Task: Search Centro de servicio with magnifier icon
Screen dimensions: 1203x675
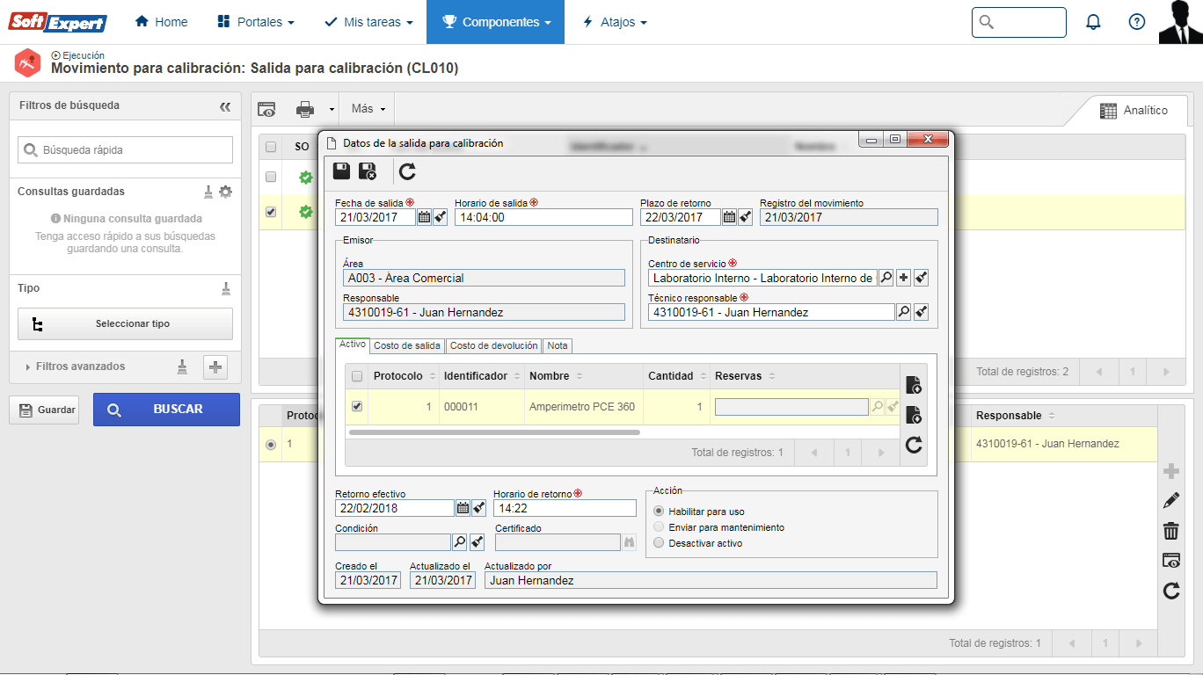Action: (x=886, y=278)
